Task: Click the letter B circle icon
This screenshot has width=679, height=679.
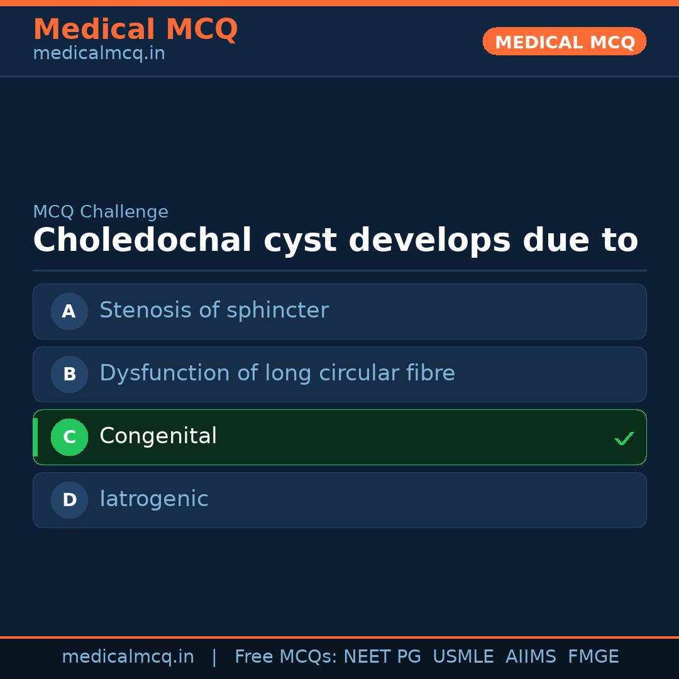Action: point(69,374)
